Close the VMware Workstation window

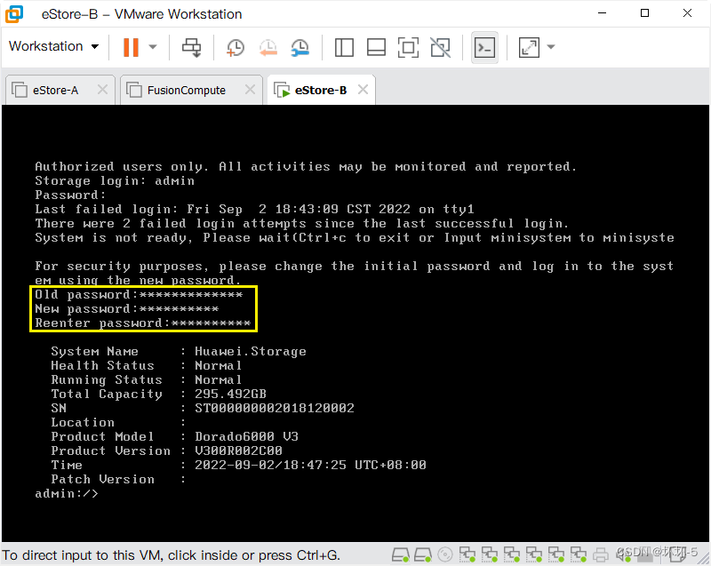click(687, 13)
